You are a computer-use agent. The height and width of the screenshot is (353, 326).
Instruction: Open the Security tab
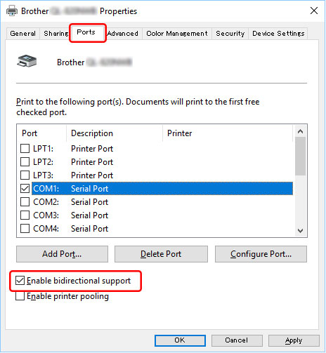[x=230, y=34]
